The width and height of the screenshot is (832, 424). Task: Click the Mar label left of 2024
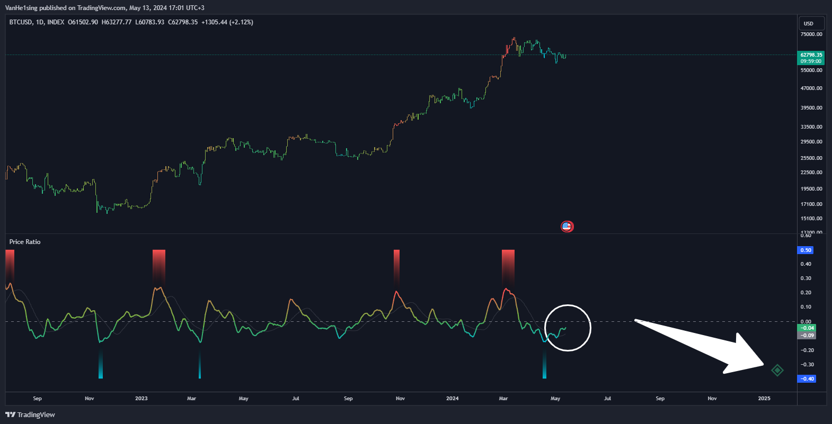pyautogui.click(x=192, y=399)
